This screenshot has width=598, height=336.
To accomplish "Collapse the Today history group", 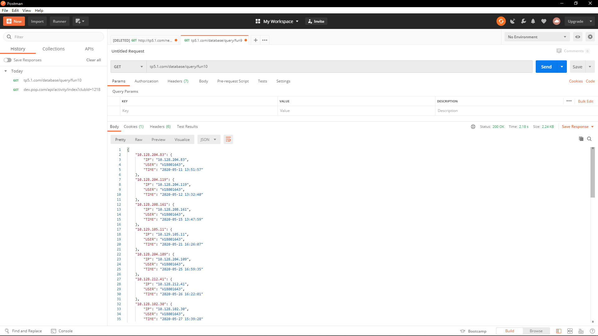I will 6,71.
